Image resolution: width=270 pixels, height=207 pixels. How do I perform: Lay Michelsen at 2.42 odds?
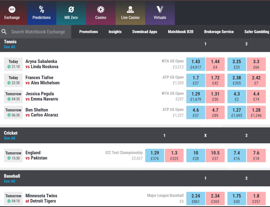click(256, 80)
